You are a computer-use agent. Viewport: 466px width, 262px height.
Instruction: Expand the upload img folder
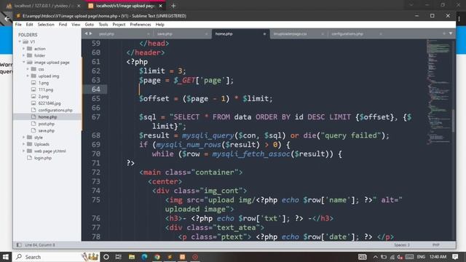pos(28,76)
